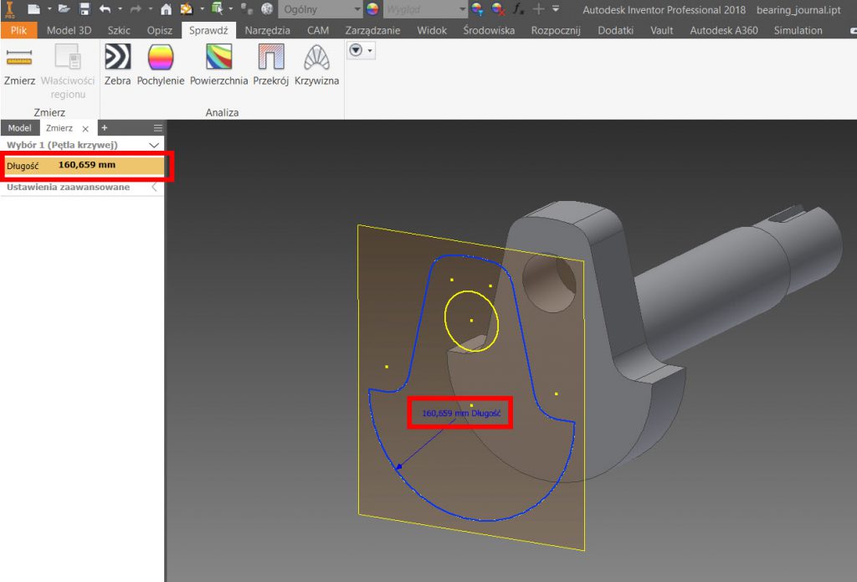Run Krzywizna curvature analysis

pos(316,65)
